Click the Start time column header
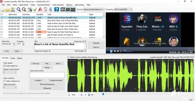 14,15
